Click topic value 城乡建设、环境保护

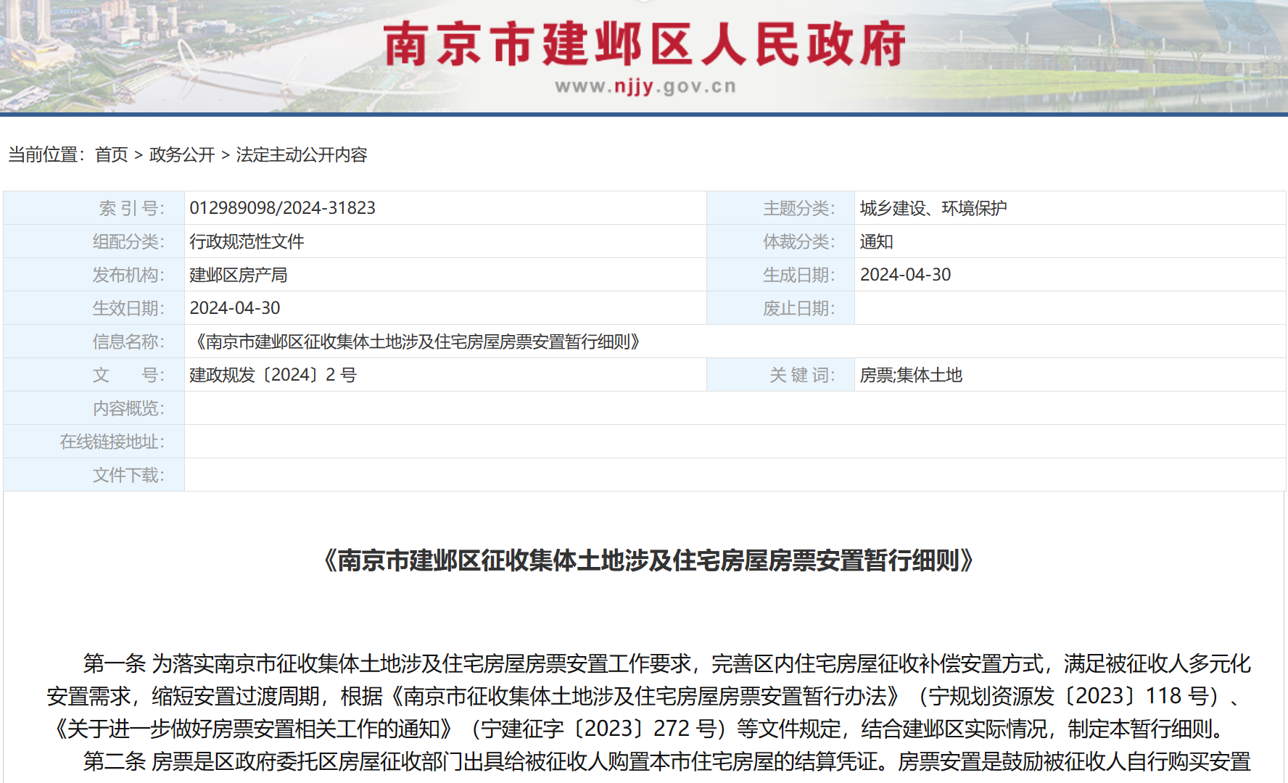tap(933, 208)
